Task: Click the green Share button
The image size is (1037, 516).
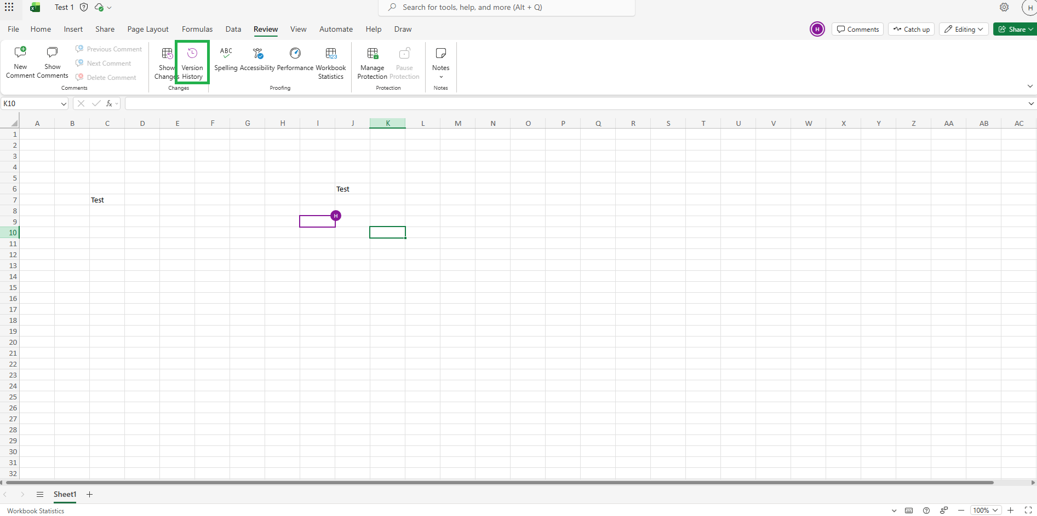Action: pos(1015,29)
